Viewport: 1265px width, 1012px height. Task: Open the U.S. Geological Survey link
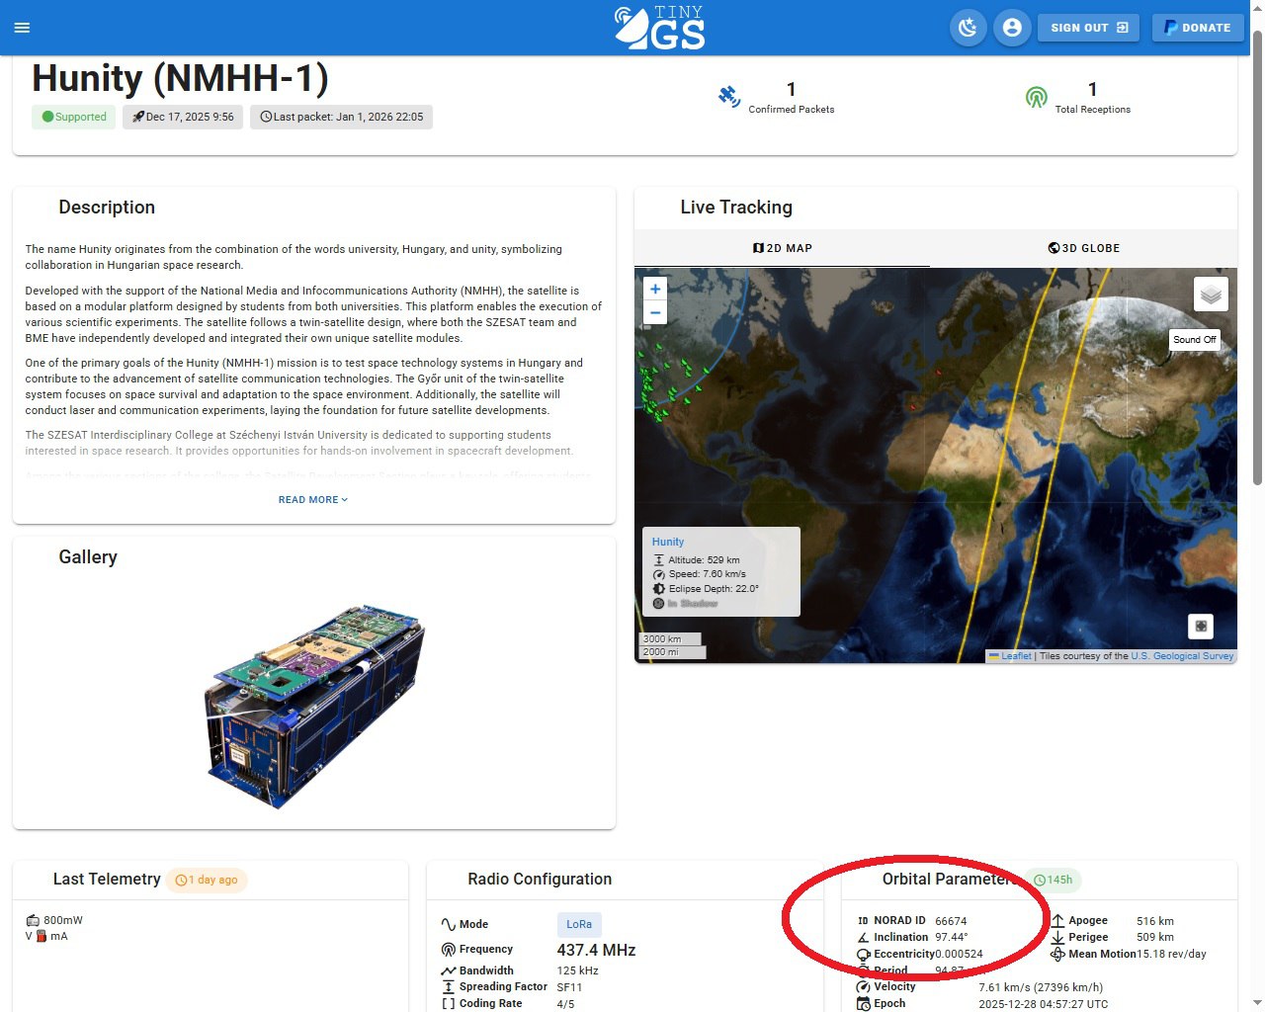pyautogui.click(x=1182, y=656)
